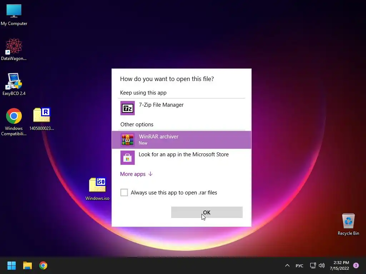Show hidden tray icons chevron
366x274 pixels.
tap(287, 265)
